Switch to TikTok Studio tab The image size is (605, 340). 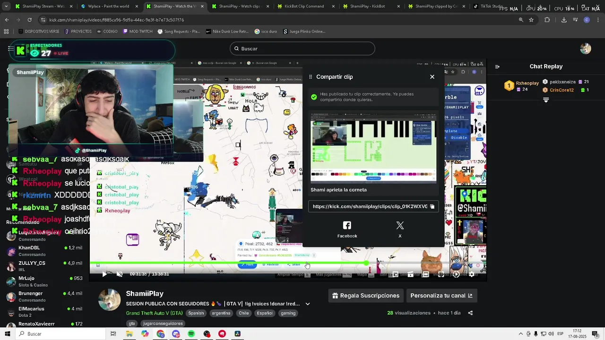[x=487, y=7]
